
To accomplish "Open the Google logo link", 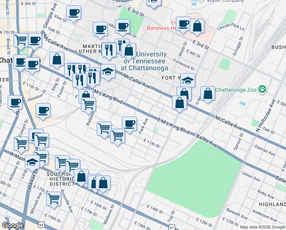I will pos(13,225).
